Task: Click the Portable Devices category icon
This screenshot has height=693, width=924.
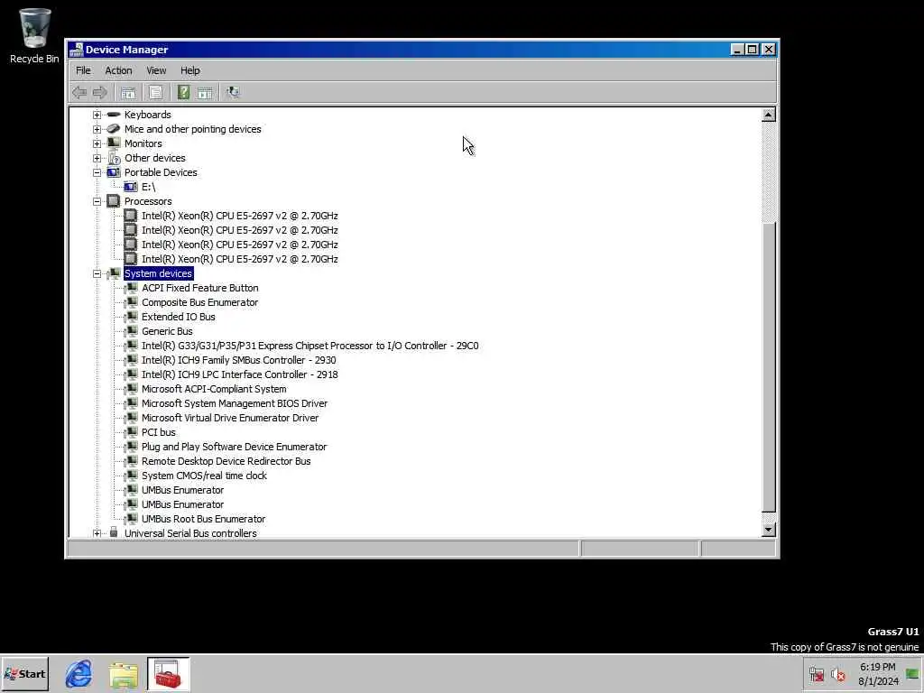Action: [114, 172]
